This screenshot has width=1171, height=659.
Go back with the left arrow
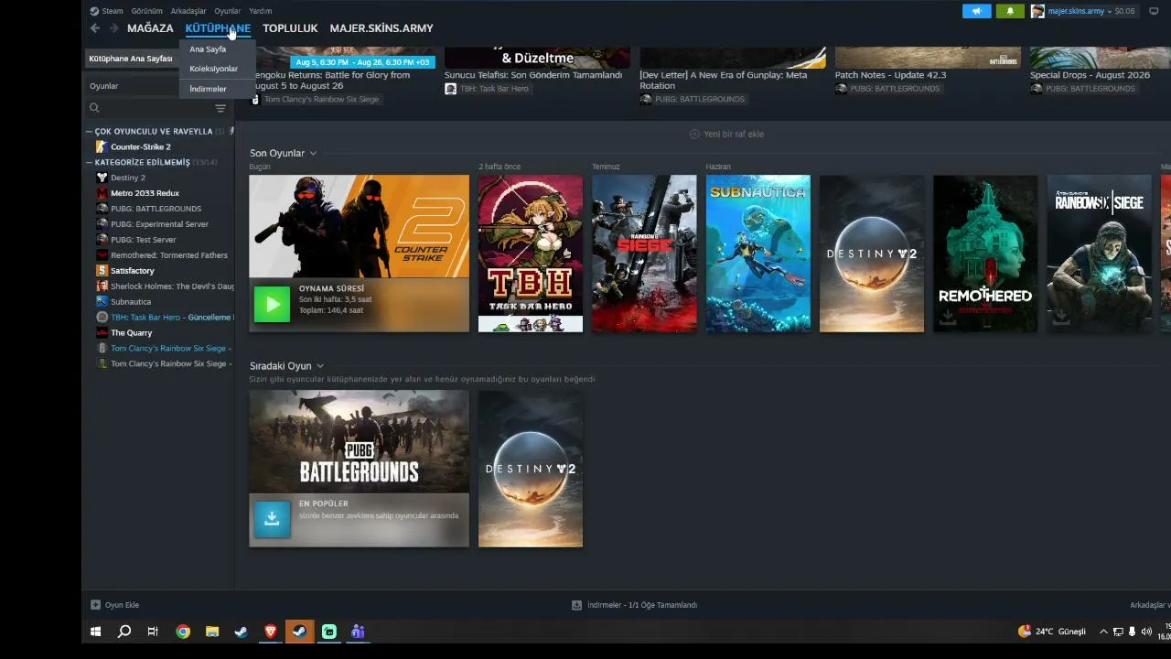[x=95, y=28]
